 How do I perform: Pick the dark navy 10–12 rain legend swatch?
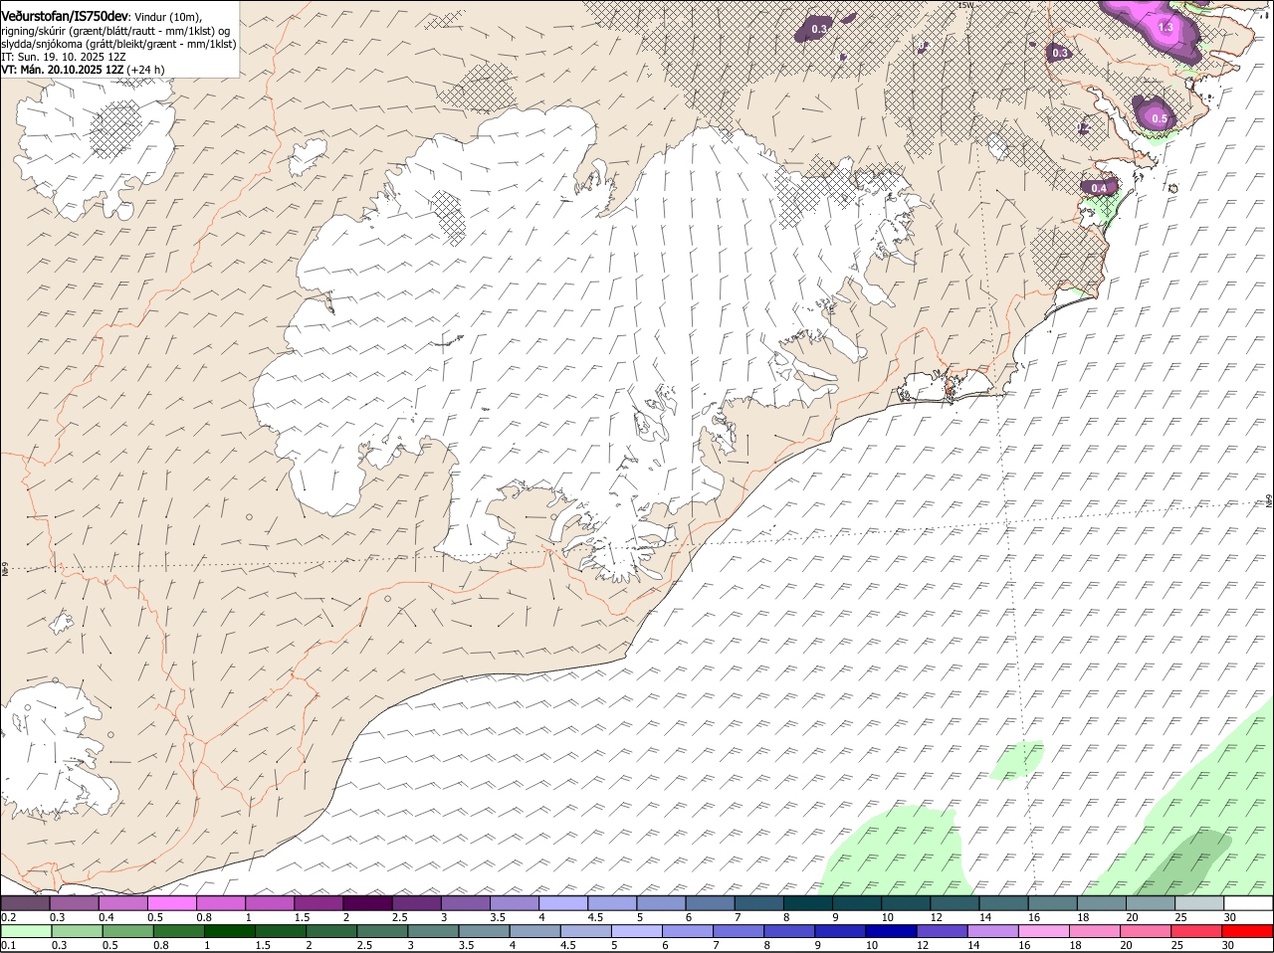892,931
